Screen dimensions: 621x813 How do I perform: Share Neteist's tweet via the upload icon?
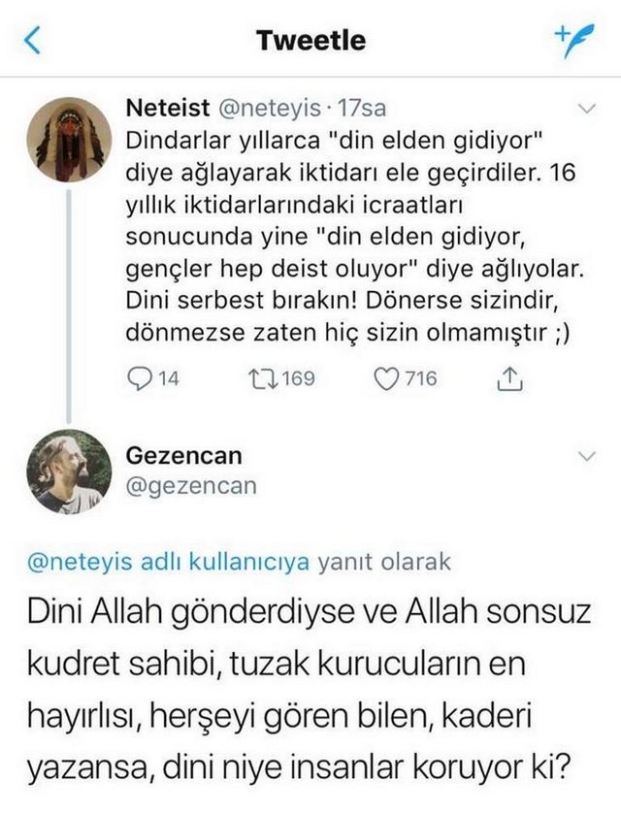[510, 378]
